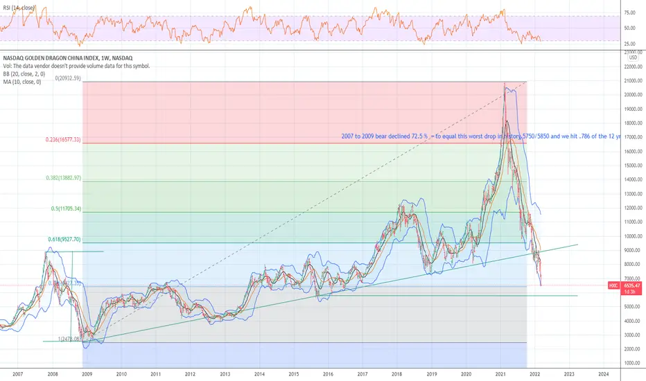The width and height of the screenshot is (646, 381).
Task: Click the 22000.00 price scale value
Action: pos(634,67)
